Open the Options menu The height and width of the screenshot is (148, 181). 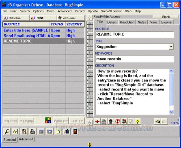(38, 11)
